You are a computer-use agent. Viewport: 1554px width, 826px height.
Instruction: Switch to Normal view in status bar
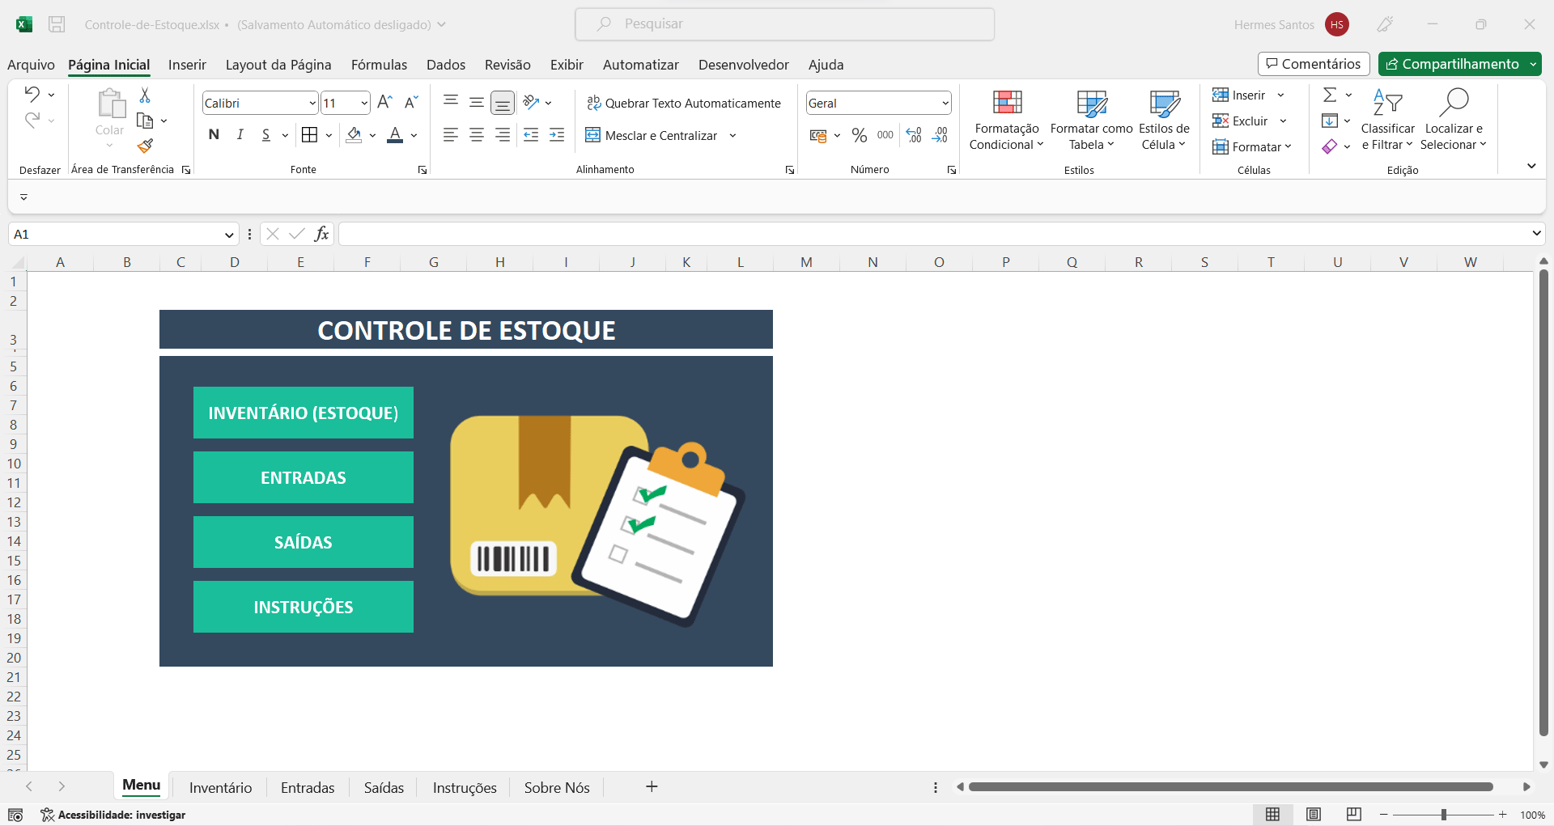(x=1272, y=815)
